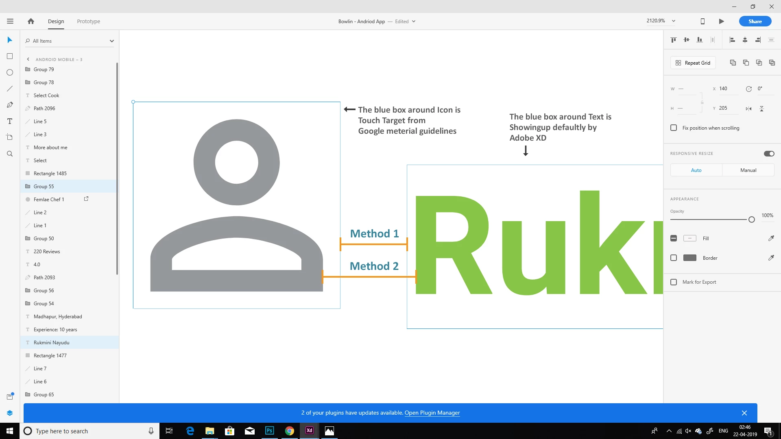
Task: Check the Mark for Export box
Action: [x=674, y=282]
